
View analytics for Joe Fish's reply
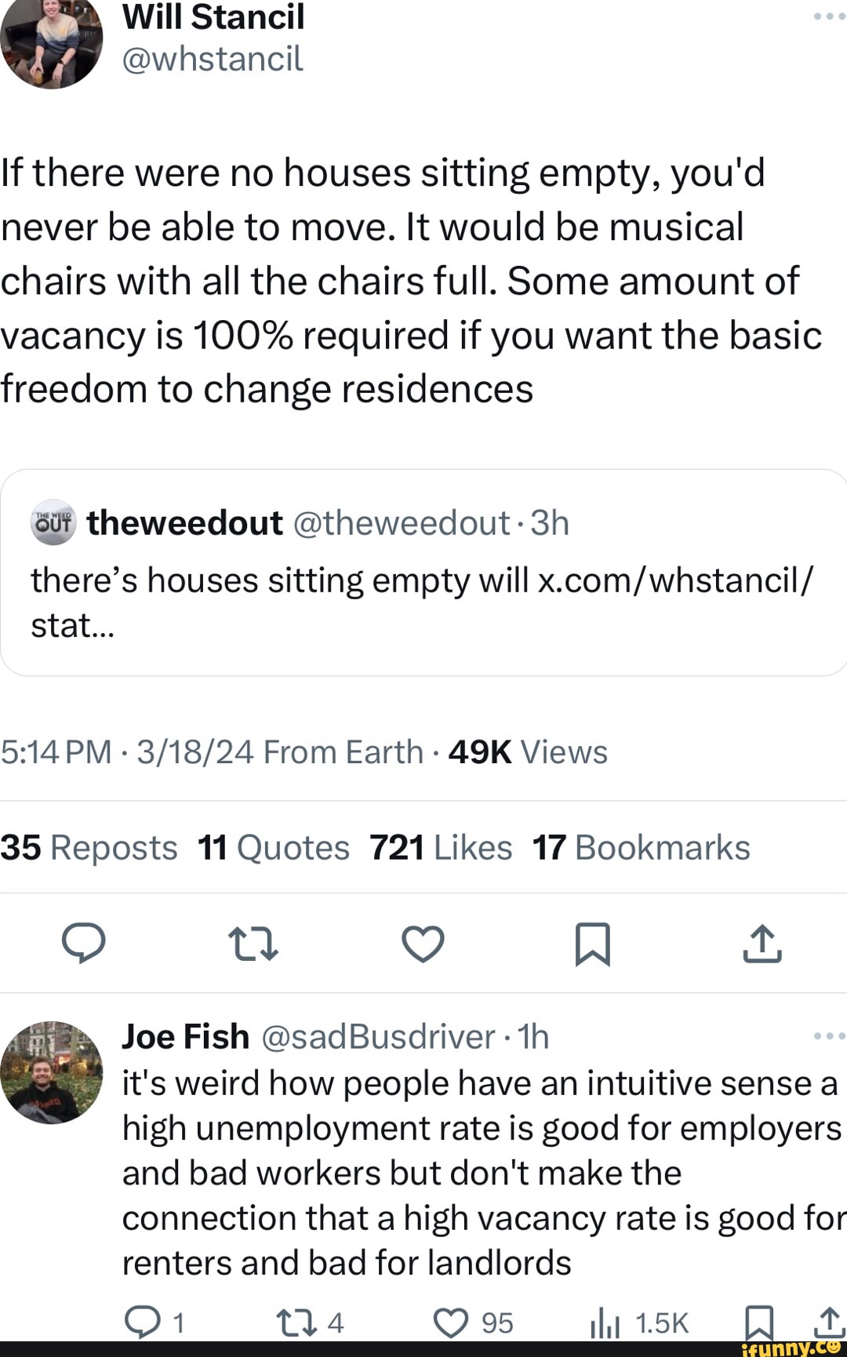(605, 1322)
